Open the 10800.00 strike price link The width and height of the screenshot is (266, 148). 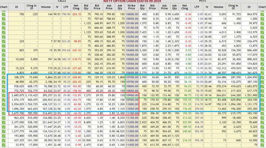[x=132, y=86]
